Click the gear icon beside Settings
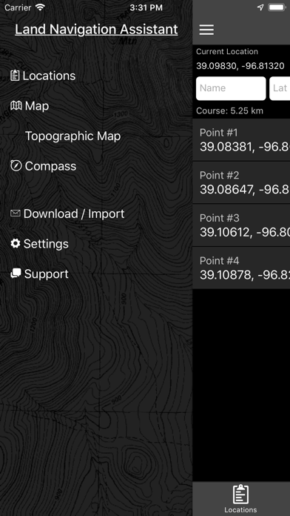290x516 pixels. [16, 243]
